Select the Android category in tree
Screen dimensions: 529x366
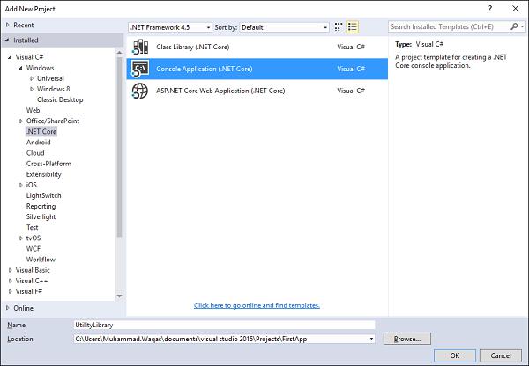click(38, 142)
